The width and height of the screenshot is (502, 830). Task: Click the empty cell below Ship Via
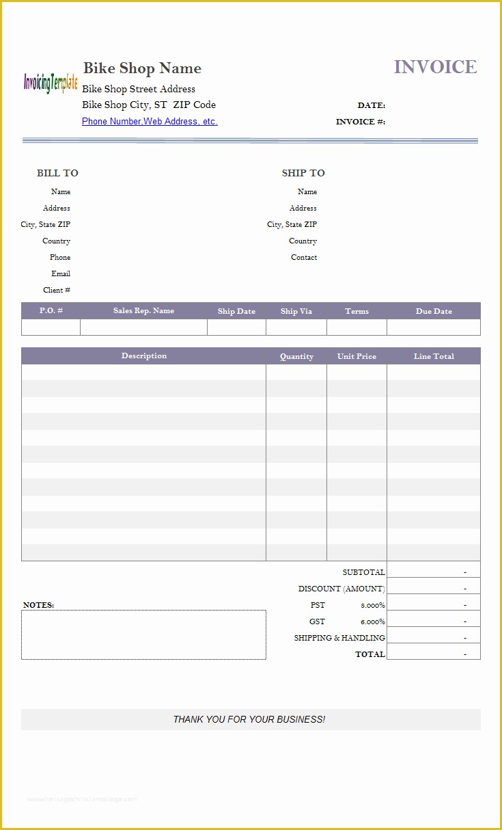pyautogui.click(x=296, y=327)
